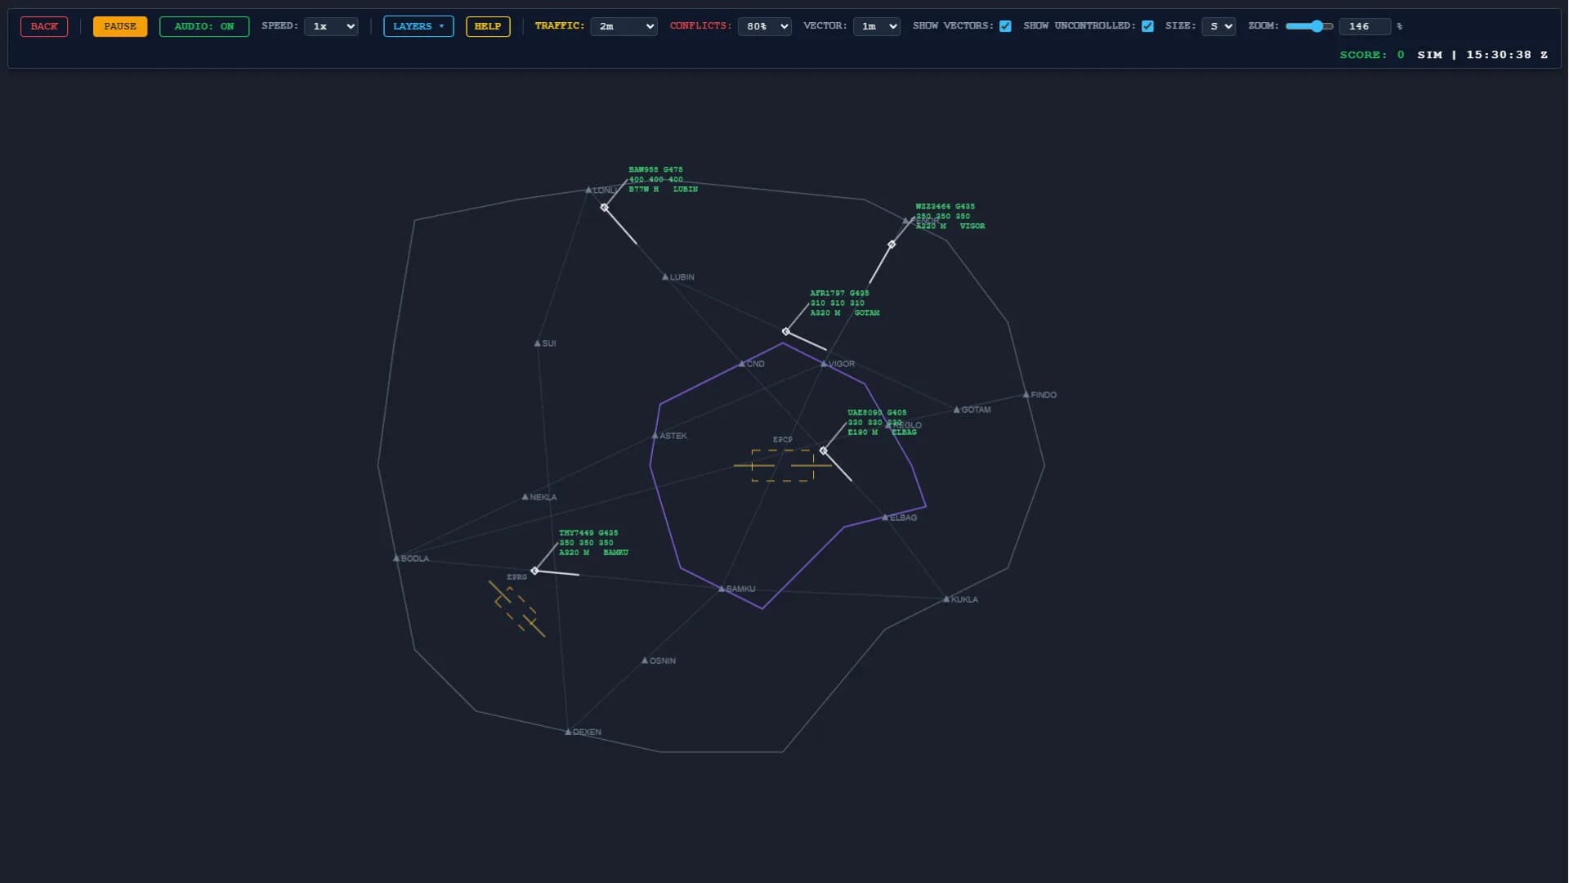This screenshot has height=883, width=1569.
Task: Click the LUBIN waypoint triangle
Action: [x=665, y=276]
